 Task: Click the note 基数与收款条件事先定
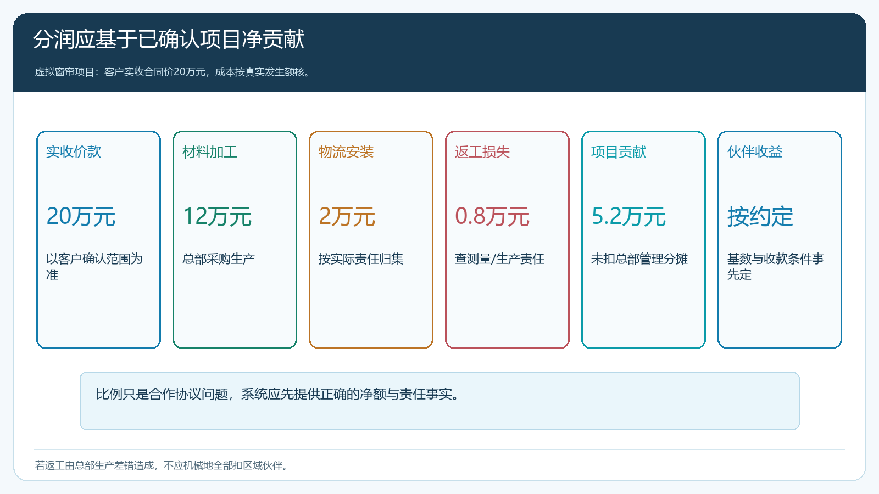point(776,266)
